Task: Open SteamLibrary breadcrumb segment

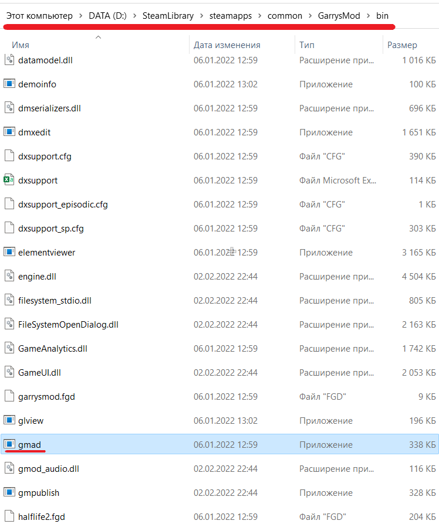Action: [168, 16]
